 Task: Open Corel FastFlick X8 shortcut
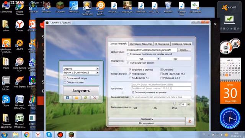click(87, 8)
